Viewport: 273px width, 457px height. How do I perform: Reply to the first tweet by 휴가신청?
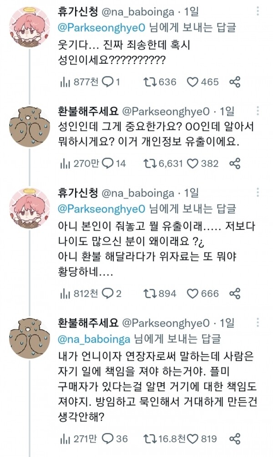pyautogui.click(x=107, y=82)
